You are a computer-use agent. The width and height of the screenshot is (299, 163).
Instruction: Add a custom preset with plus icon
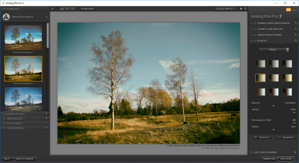[46, 114]
